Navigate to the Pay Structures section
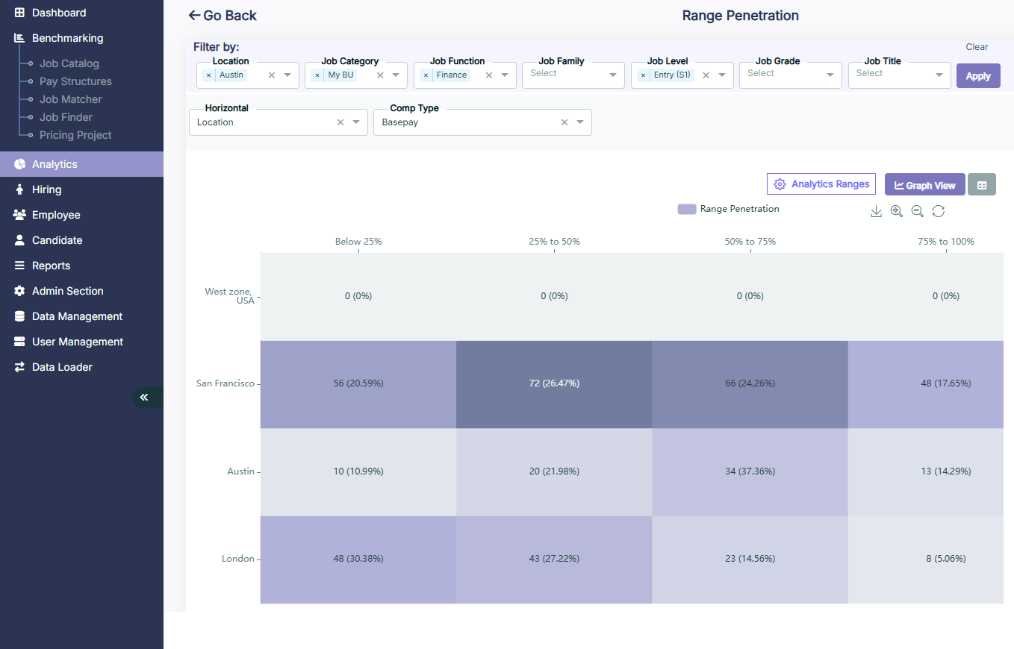 (x=76, y=81)
